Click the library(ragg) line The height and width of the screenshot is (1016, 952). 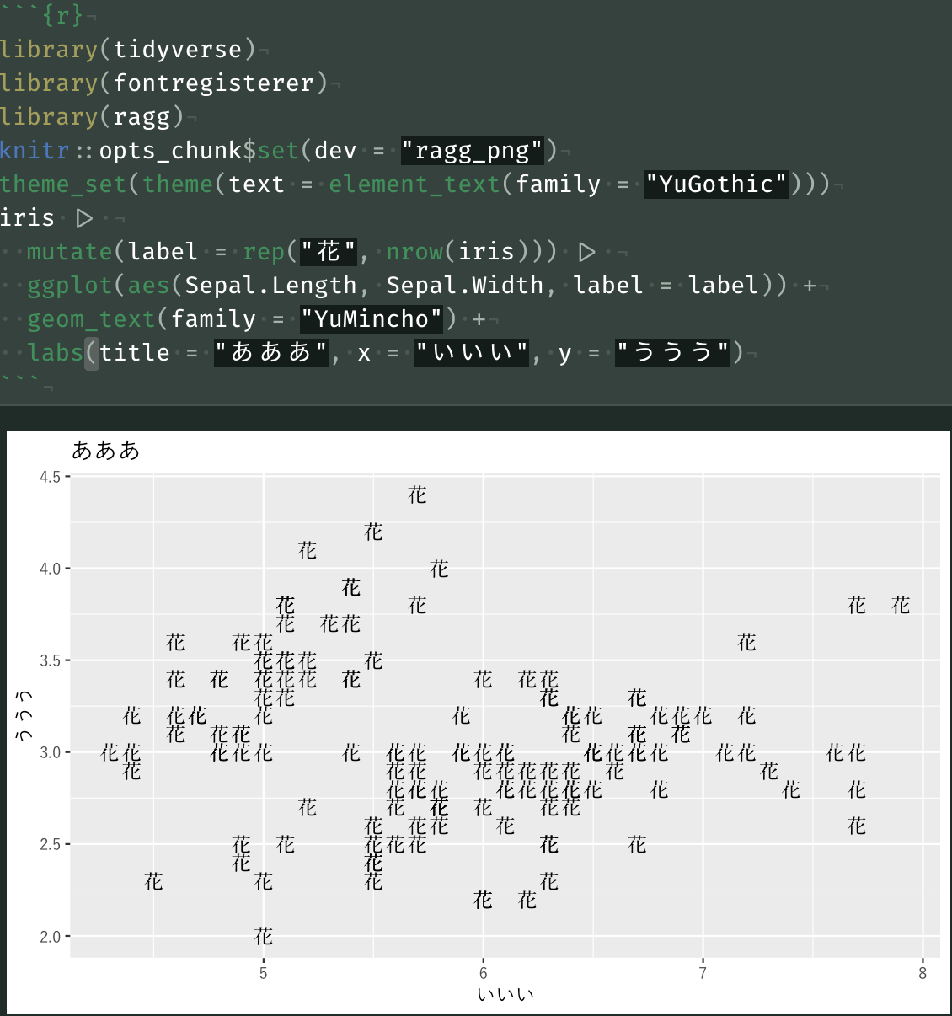(x=92, y=116)
